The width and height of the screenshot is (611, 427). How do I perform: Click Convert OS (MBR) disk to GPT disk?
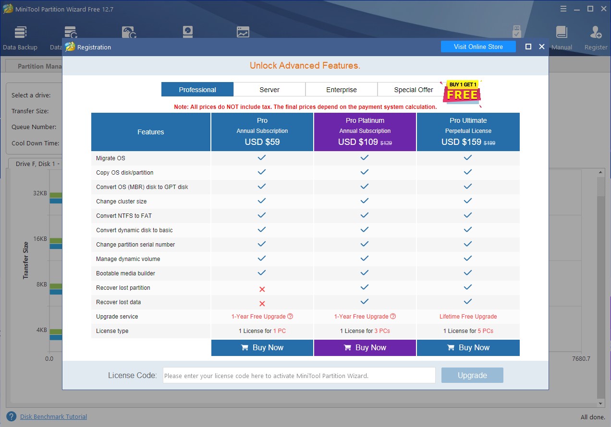142,187
